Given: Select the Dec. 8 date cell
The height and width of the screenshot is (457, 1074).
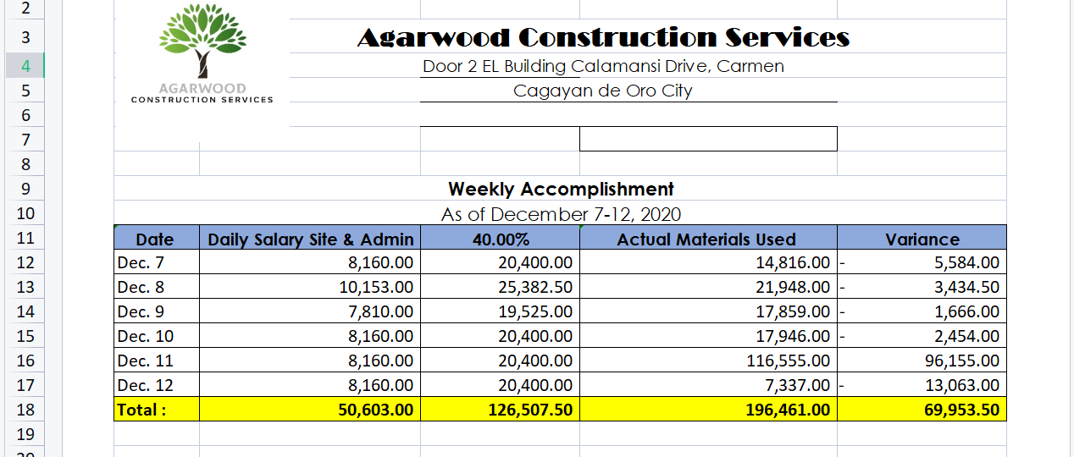Looking at the screenshot, I should click(156, 287).
